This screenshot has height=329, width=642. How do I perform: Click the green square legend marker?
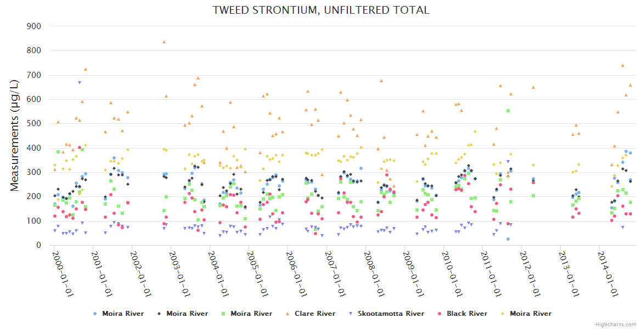click(223, 314)
